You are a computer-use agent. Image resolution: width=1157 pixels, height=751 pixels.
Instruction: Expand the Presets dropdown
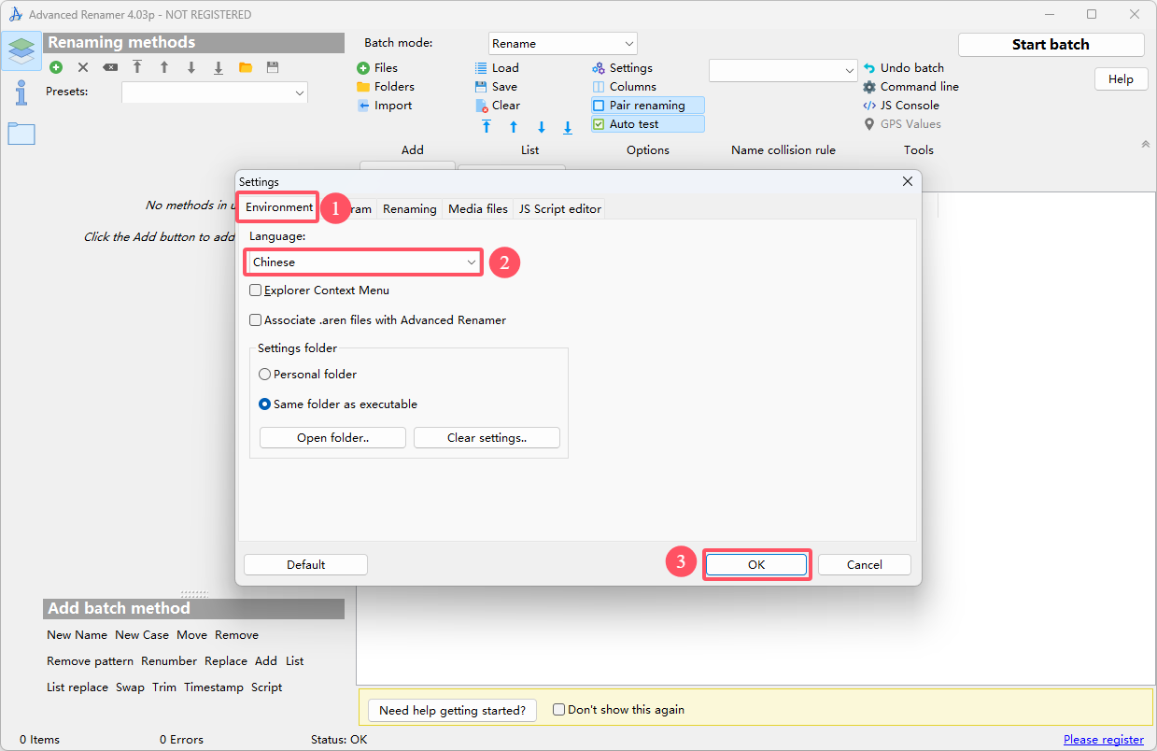click(x=214, y=92)
